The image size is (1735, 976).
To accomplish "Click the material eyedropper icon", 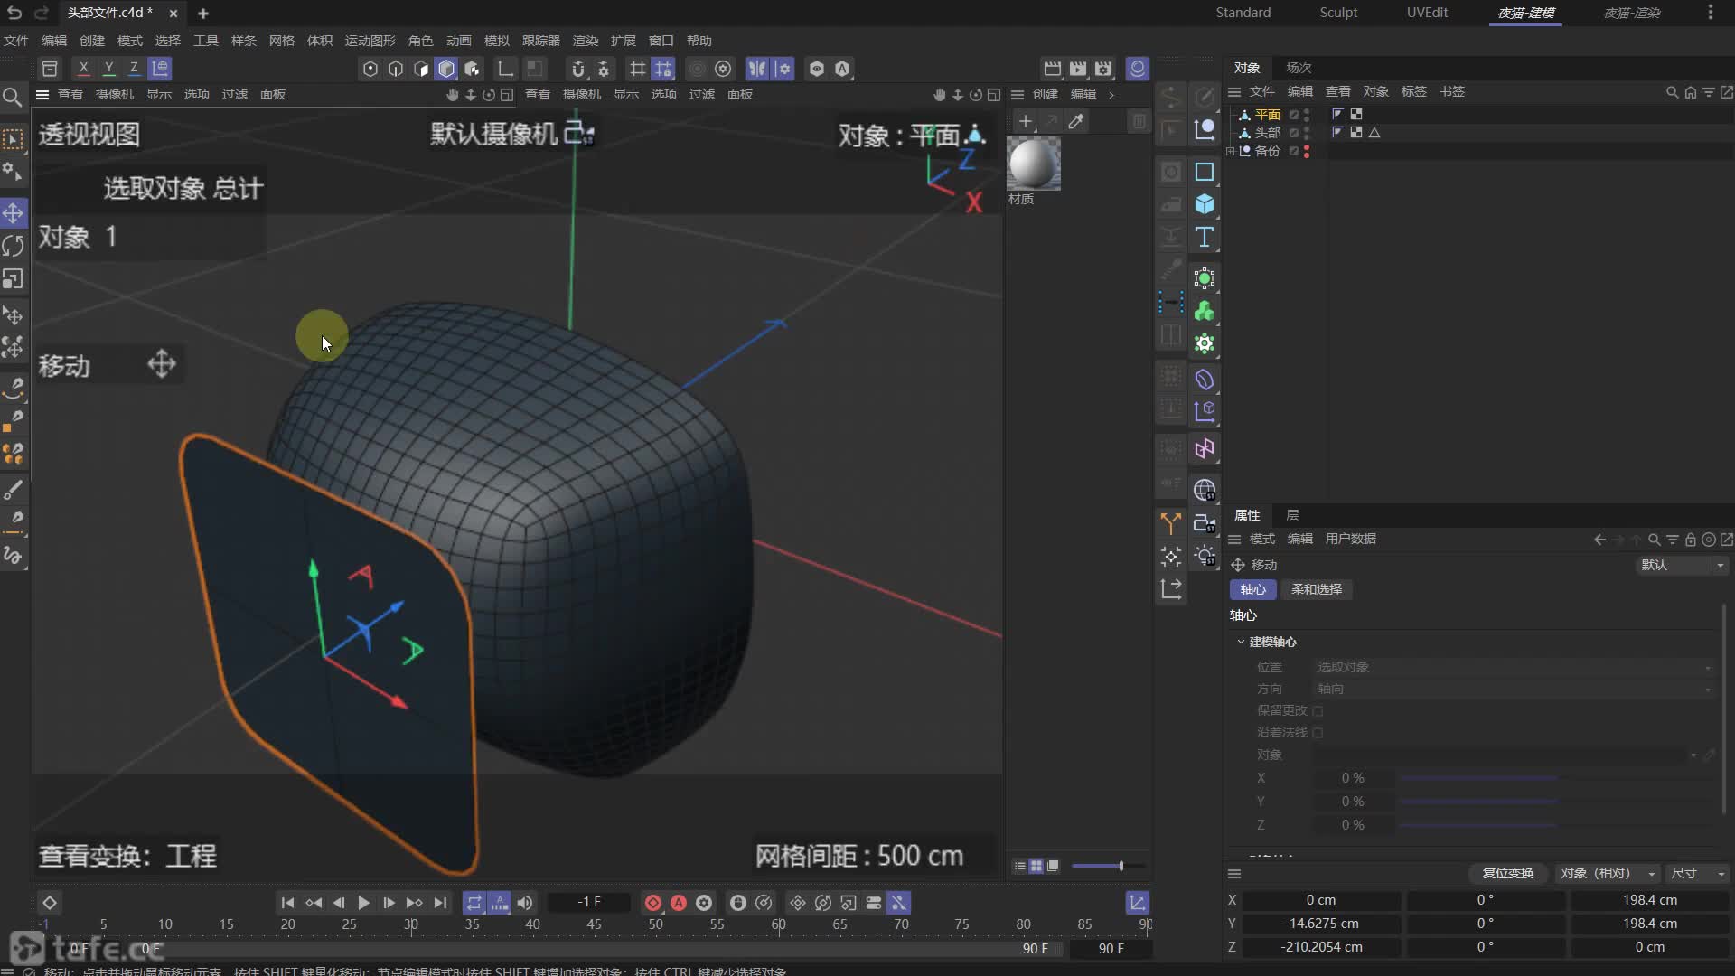I will [1075, 121].
